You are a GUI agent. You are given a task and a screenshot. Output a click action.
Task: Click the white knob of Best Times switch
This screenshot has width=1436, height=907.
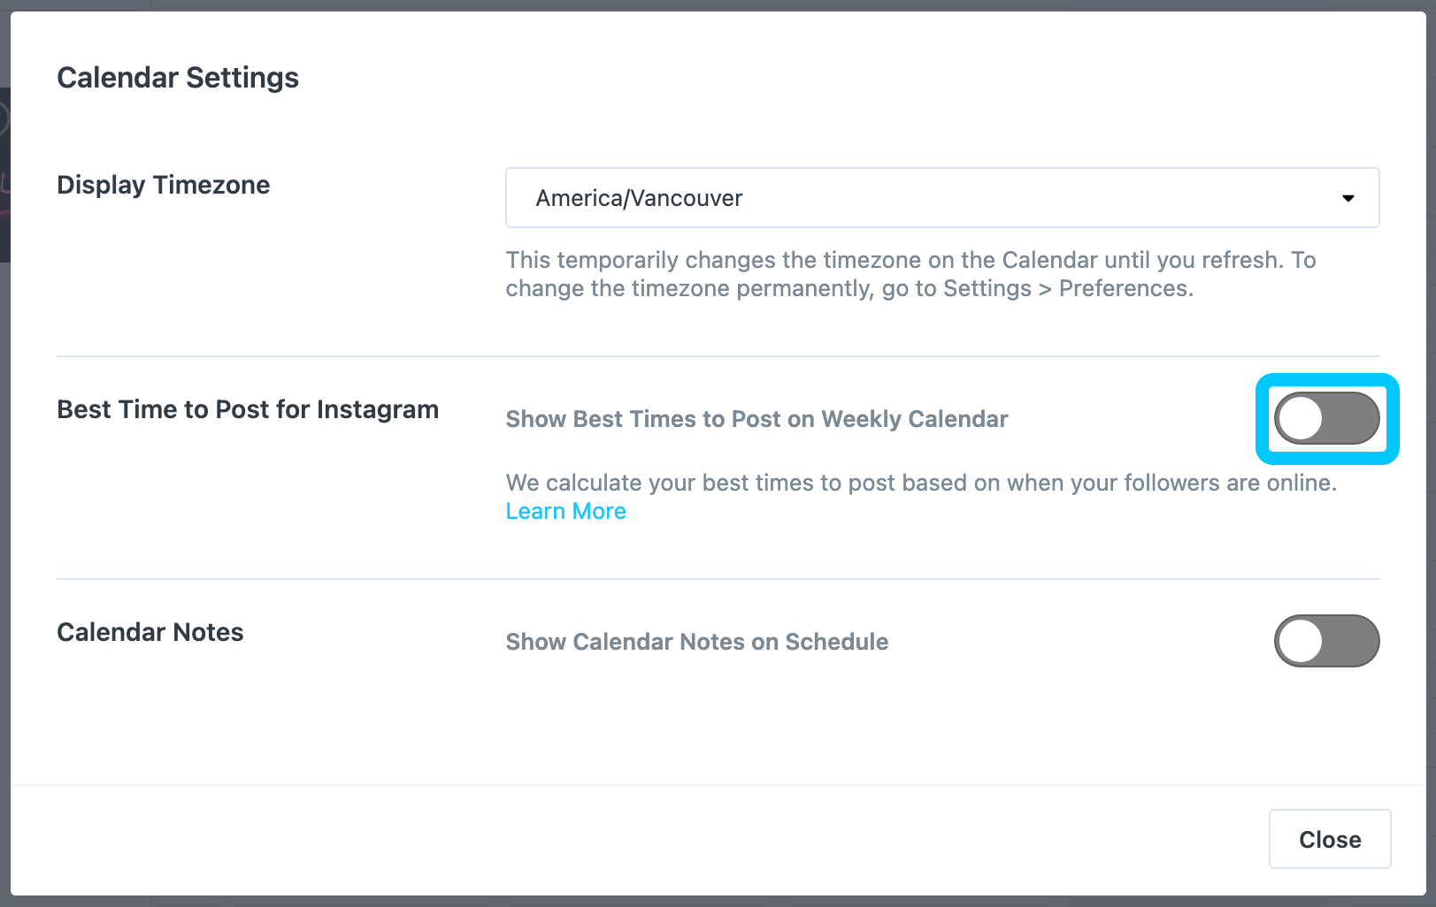click(x=1301, y=418)
